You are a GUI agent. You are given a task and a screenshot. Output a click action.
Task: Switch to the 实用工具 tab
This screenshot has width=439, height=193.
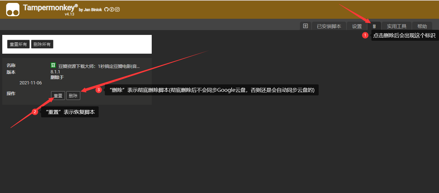tap(397, 27)
